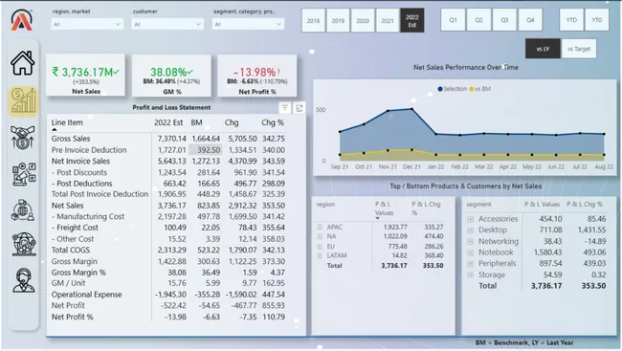Viewport: 622px width, 351px height.
Task: Select the Operational Expense line item
Action: tap(86, 295)
